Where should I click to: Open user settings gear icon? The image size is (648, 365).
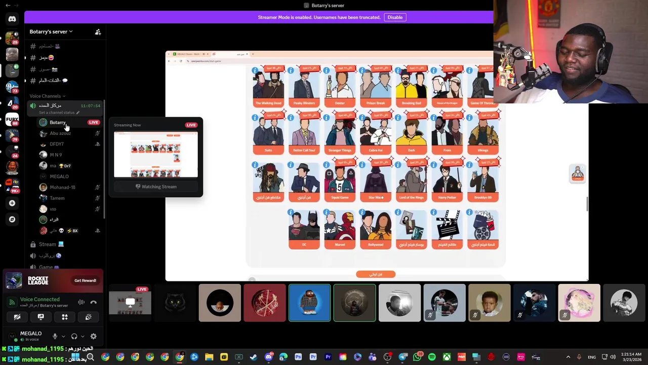[93, 336]
